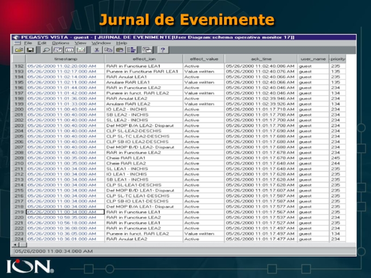Image resolution: width=371 pixels, height=278 pixels.
Task: Click the Open folder toolbar icon
Action: pyautogui.click(x=19, y=50)
